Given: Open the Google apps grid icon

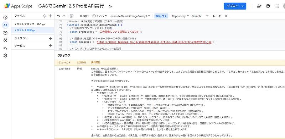Looking at the screenshot, I should coord(277,6).
